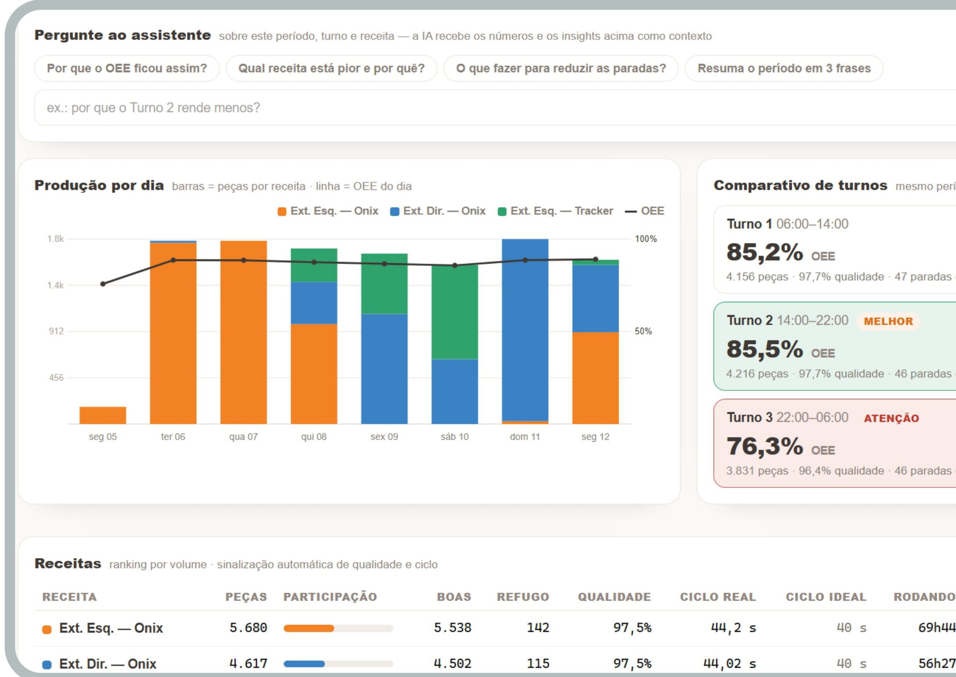Click the 85,2% OEE value

point(765,252)
